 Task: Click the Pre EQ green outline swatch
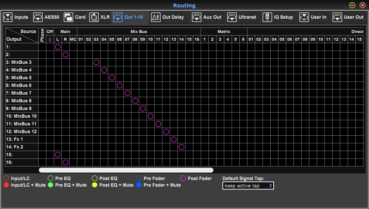pyautogui.click(x=50, y=178)
